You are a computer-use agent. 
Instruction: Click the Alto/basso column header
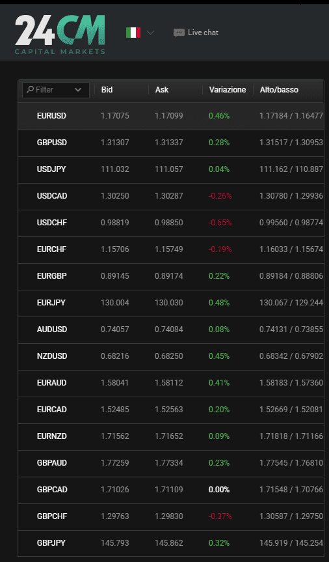tap(279, 90)
